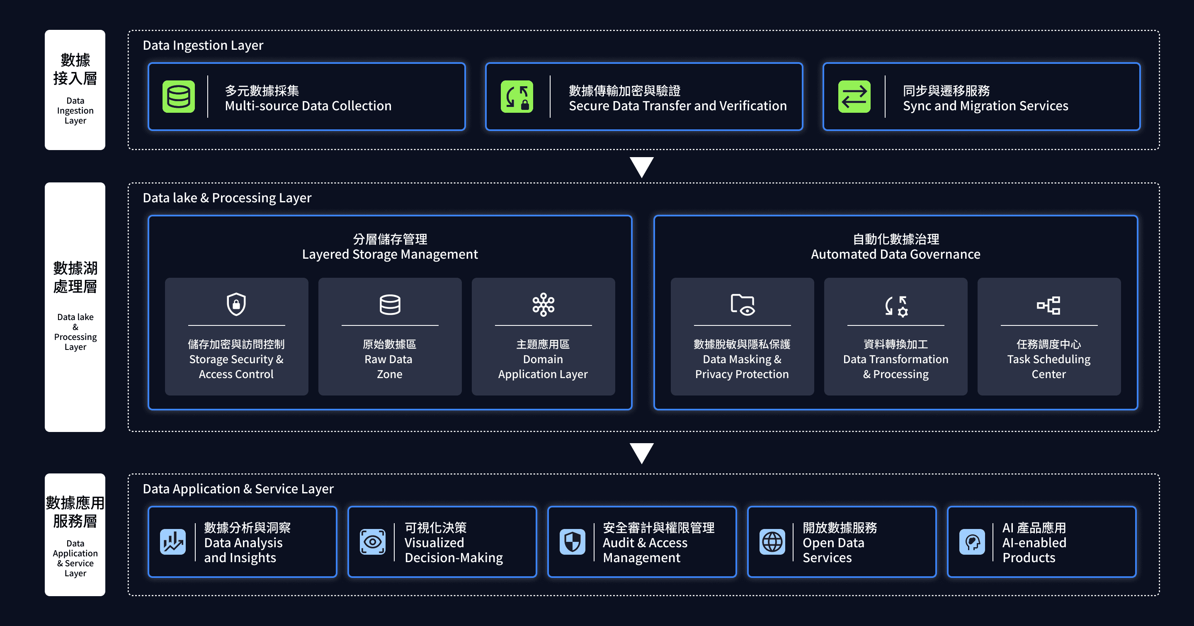The image size is (1194, 626).
Task: Click the AI-enabled Products head icon
Action: point(973,542)
